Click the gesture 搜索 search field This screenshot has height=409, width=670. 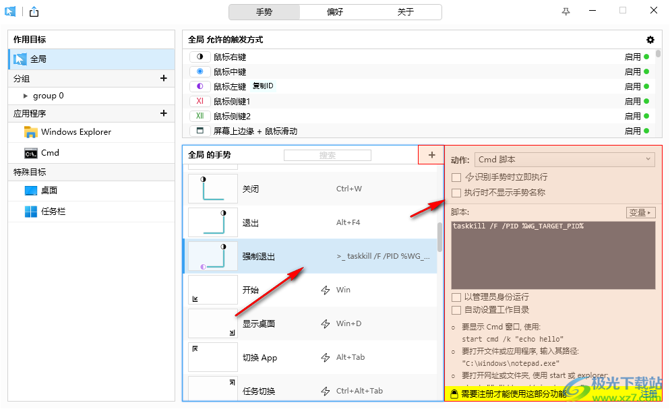[x=328, y=156]
